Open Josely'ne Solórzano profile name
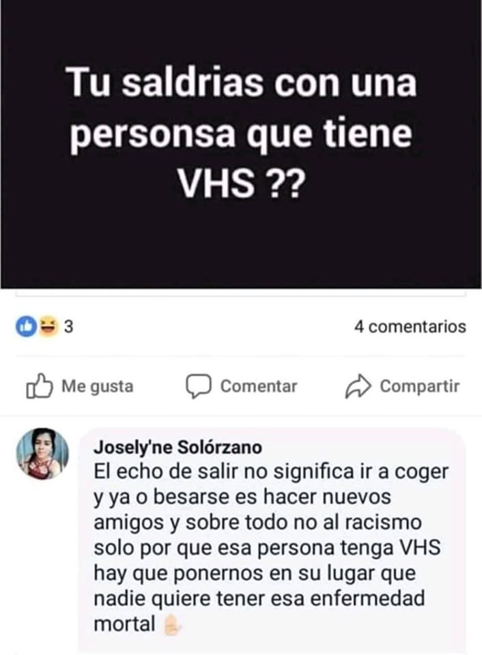482x655 pixels. coord(178,448)
